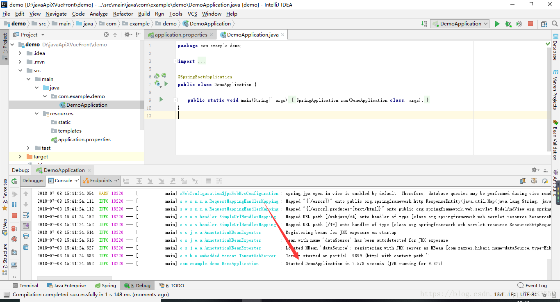Stop debug session via red square in Debug sidebar
Image resolution: width=560 pixels, height=302 pixels.
click(x=14, y=215)
